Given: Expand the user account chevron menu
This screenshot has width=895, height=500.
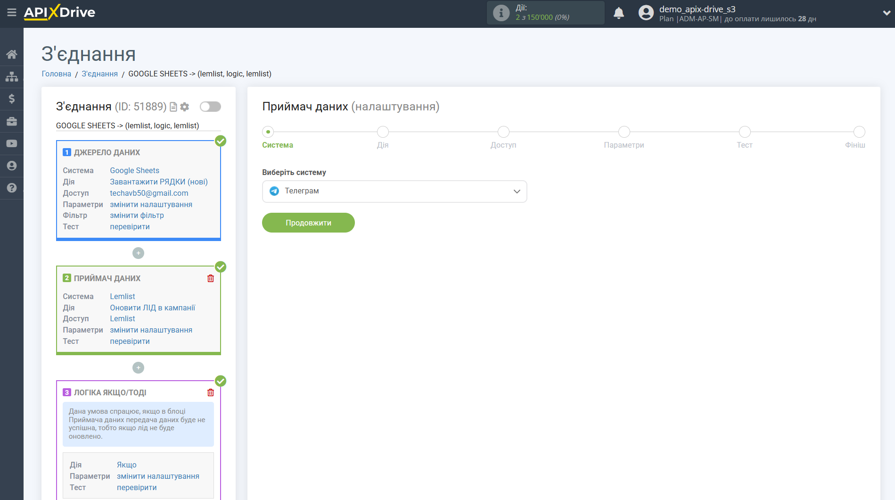Looking at the screenshot, I should (x=886, y=13).
